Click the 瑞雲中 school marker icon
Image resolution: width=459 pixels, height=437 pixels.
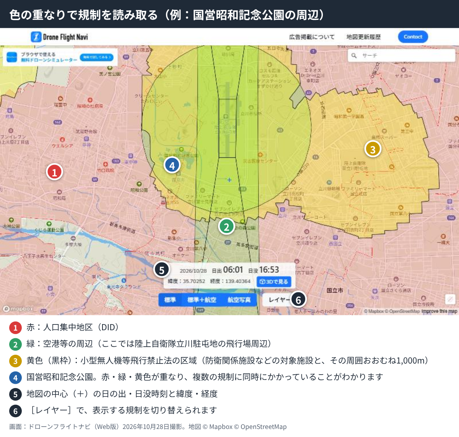click(60, 99)
